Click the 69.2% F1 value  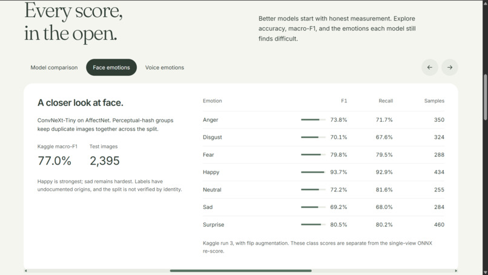[x=338, y=207]
